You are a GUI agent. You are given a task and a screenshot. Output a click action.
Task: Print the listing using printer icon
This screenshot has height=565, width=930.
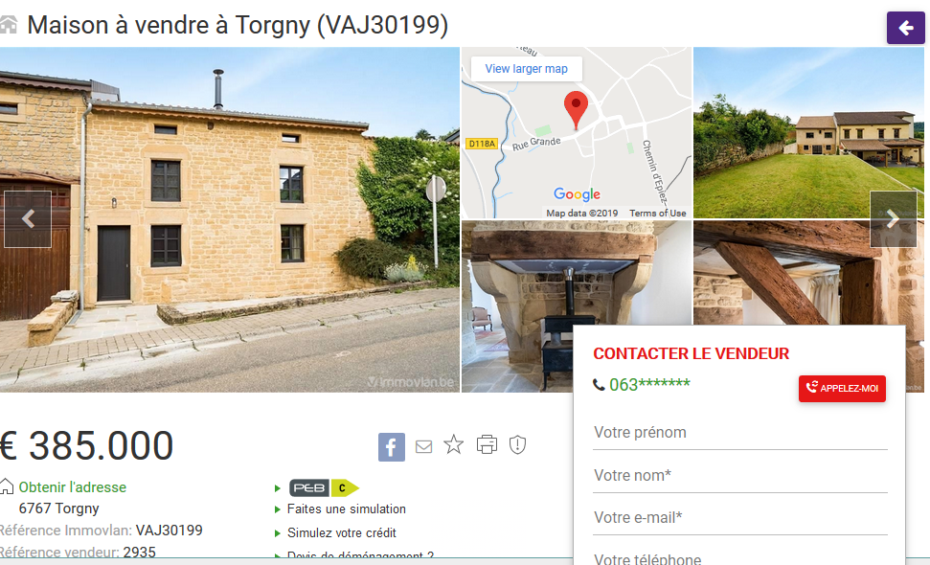[x=487, y=444]
